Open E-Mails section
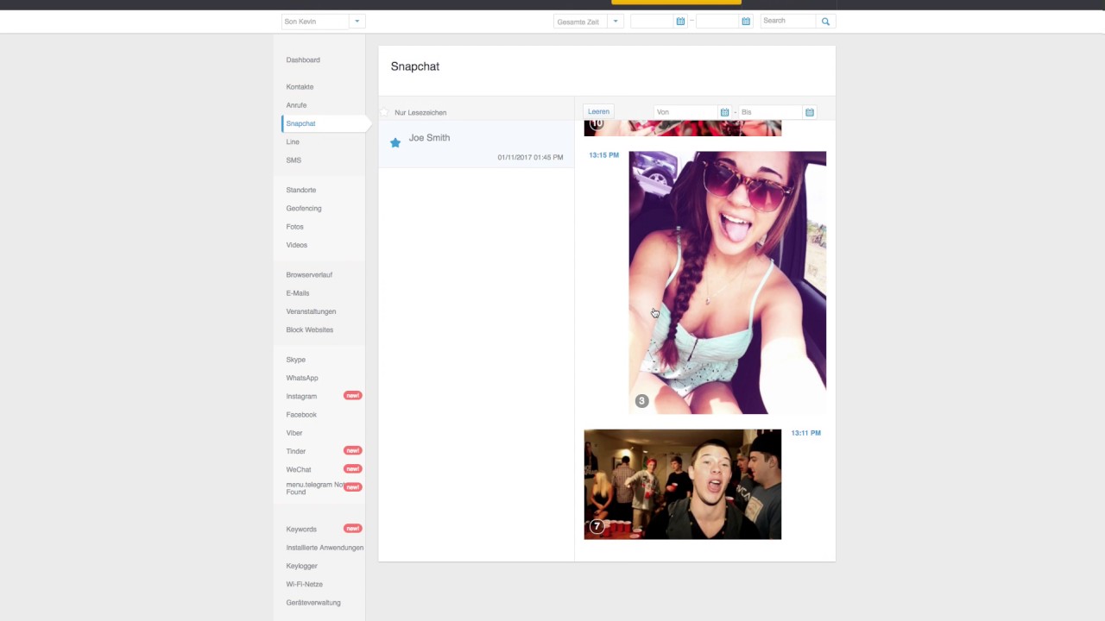Viewport: 1105px width, 621px height. click(297, 293)
